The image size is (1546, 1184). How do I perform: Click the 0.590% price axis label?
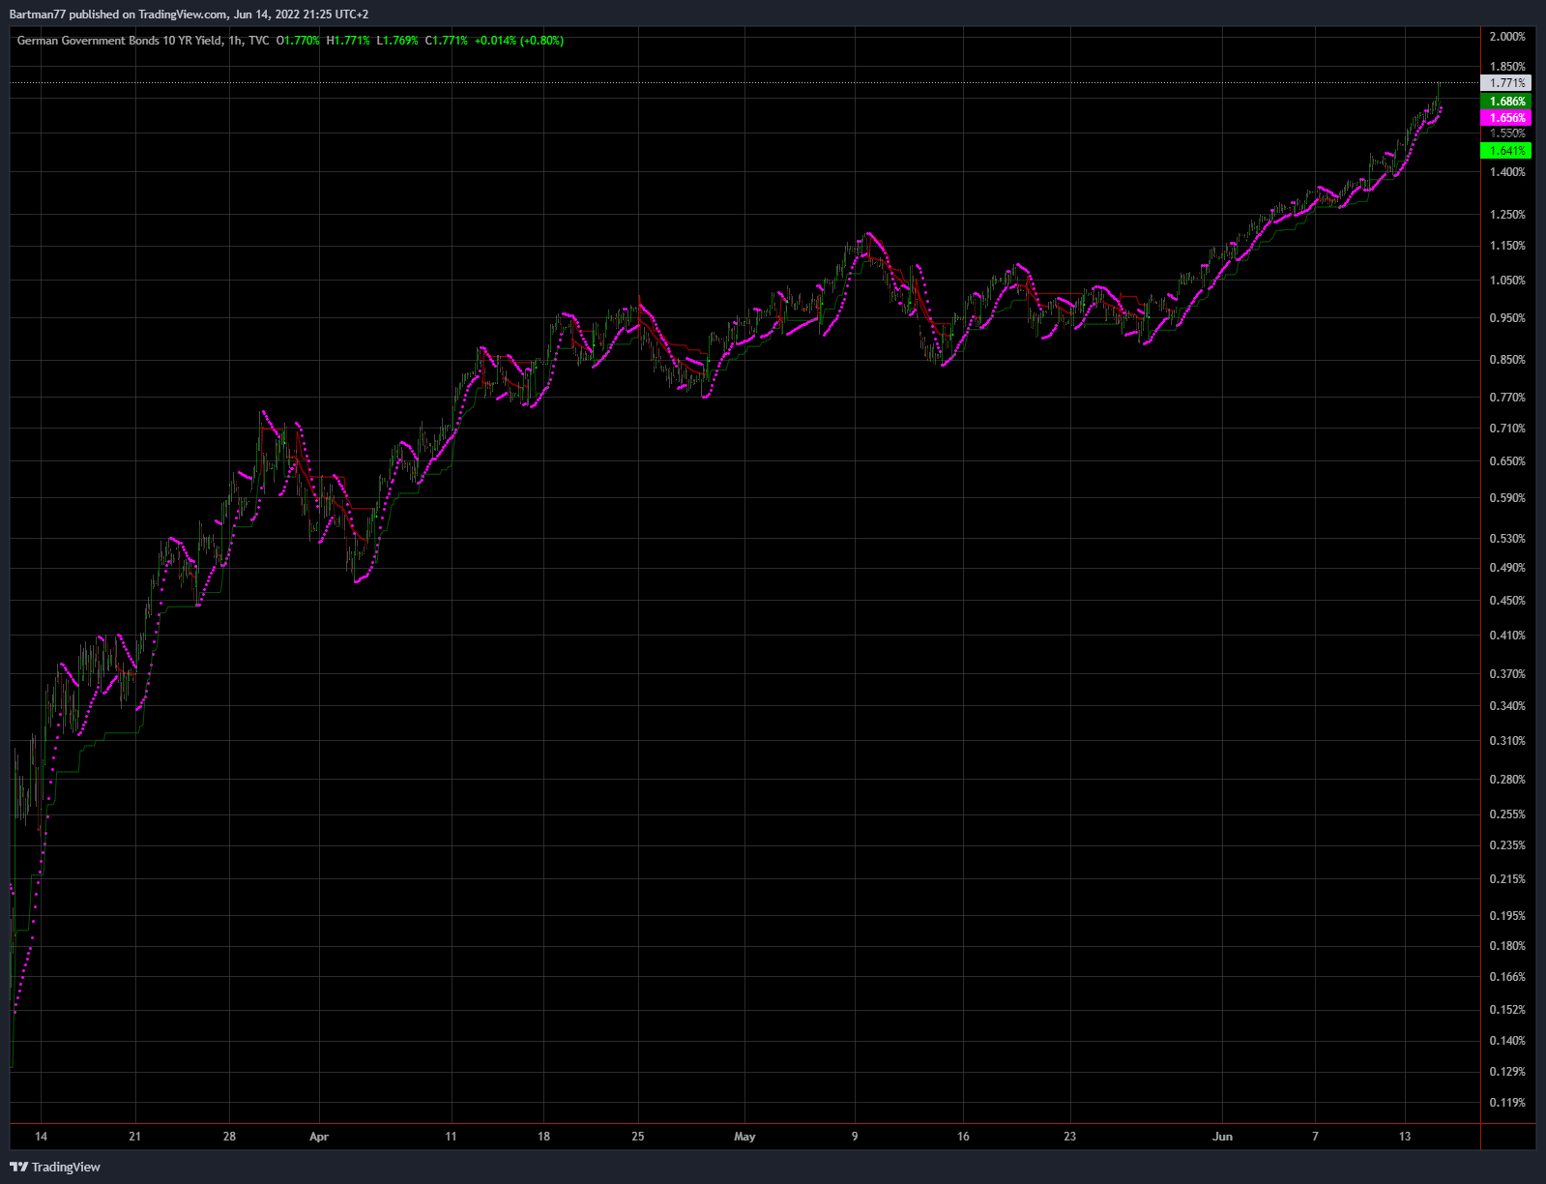[1507, 498]
